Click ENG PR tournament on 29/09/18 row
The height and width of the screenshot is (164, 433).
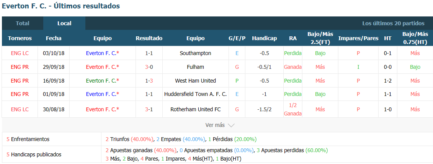point(20,67)
